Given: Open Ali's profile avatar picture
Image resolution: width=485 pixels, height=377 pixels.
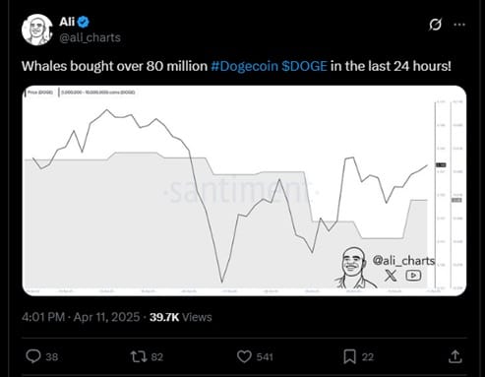Looking at the screenshot, I should [37, 30].
